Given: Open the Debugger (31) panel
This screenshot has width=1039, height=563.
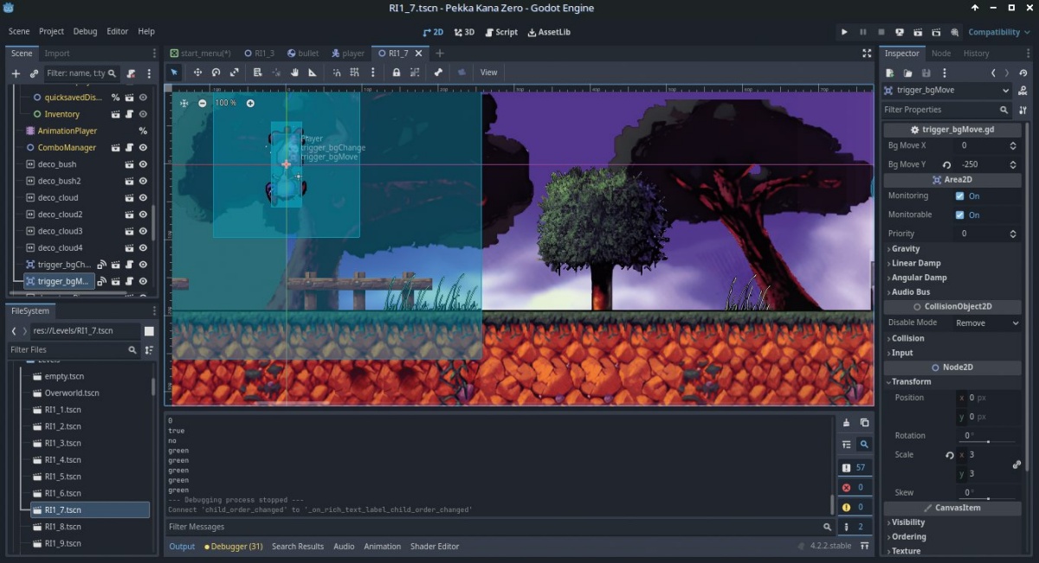Looking at the screenshot, I should [234, 547].
